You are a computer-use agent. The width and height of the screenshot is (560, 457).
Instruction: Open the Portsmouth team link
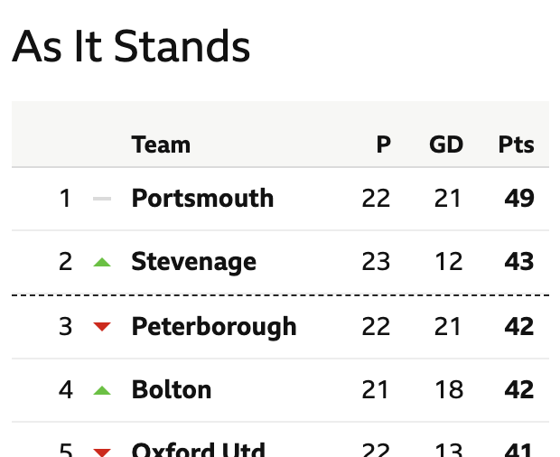[202, 199]
